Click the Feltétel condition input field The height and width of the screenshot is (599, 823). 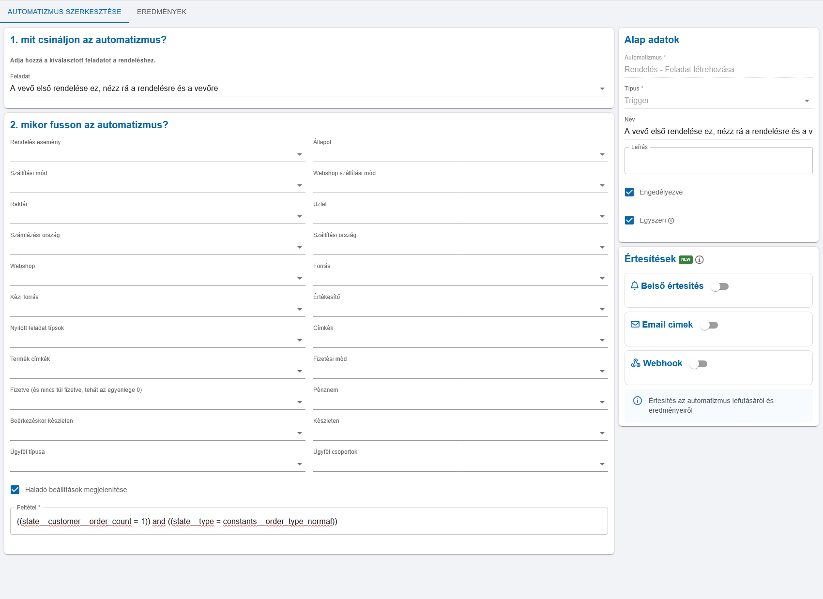coord(309,521)
